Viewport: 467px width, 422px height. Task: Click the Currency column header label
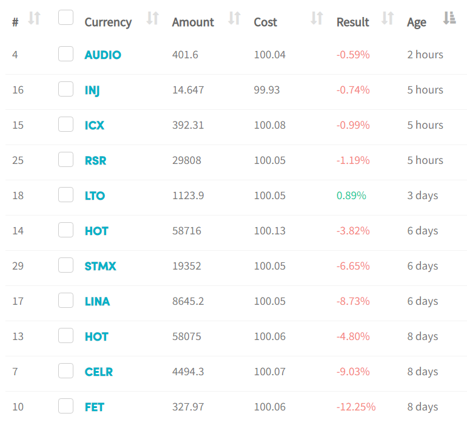[x=108, y=22]
